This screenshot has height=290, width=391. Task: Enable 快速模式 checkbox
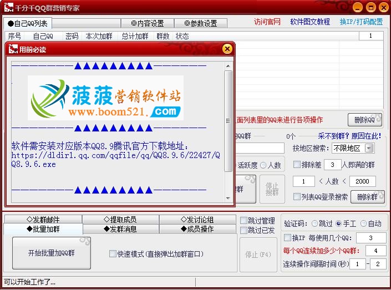113,254
